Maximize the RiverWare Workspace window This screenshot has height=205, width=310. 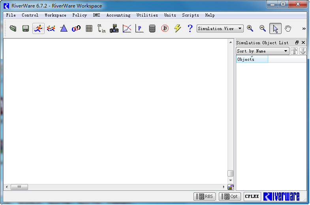pos(283,4)
